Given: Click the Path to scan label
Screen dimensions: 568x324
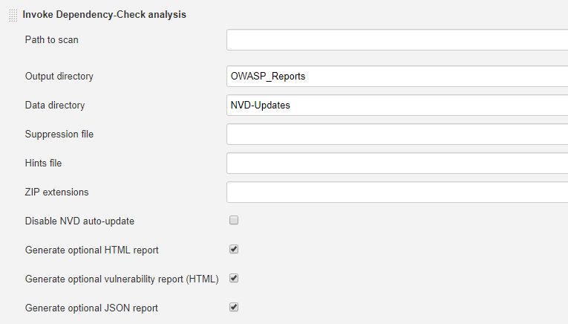Looking at the screenshot, I should tap(51, 40).
